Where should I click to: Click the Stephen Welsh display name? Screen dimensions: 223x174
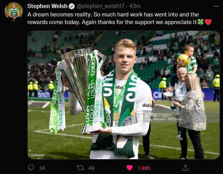point(47,6)
